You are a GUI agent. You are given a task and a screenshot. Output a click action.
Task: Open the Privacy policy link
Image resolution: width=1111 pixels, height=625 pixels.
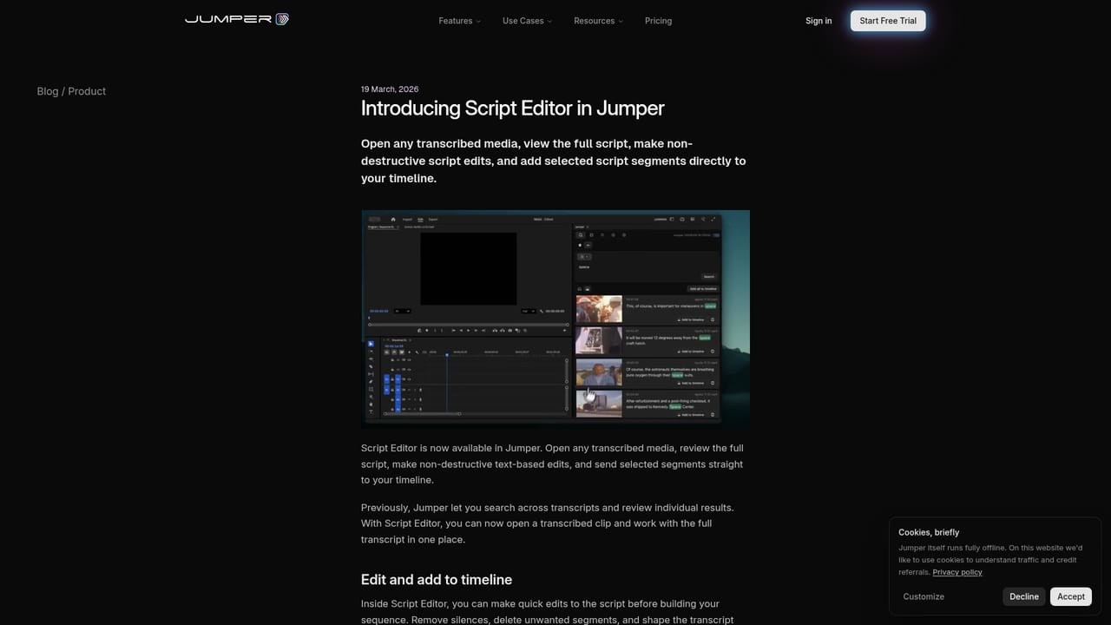pos(957,572)
